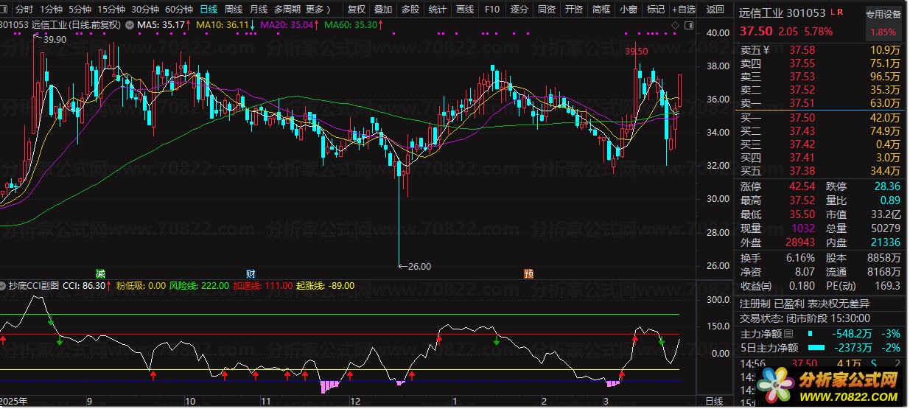Open the 专用设备 sector box
Screen dimensions: 910x409
click(883, 13)
